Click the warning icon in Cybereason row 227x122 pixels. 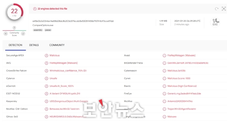164,71
